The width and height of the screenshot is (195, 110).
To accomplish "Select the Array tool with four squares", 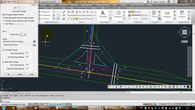I will [58, 19].
